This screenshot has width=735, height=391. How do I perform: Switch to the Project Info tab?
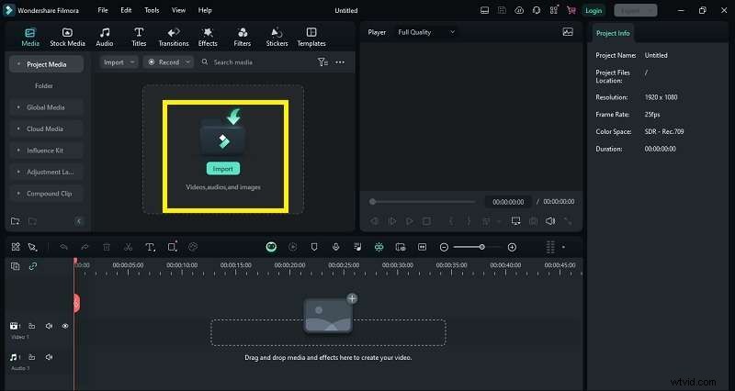coord(613,33)
